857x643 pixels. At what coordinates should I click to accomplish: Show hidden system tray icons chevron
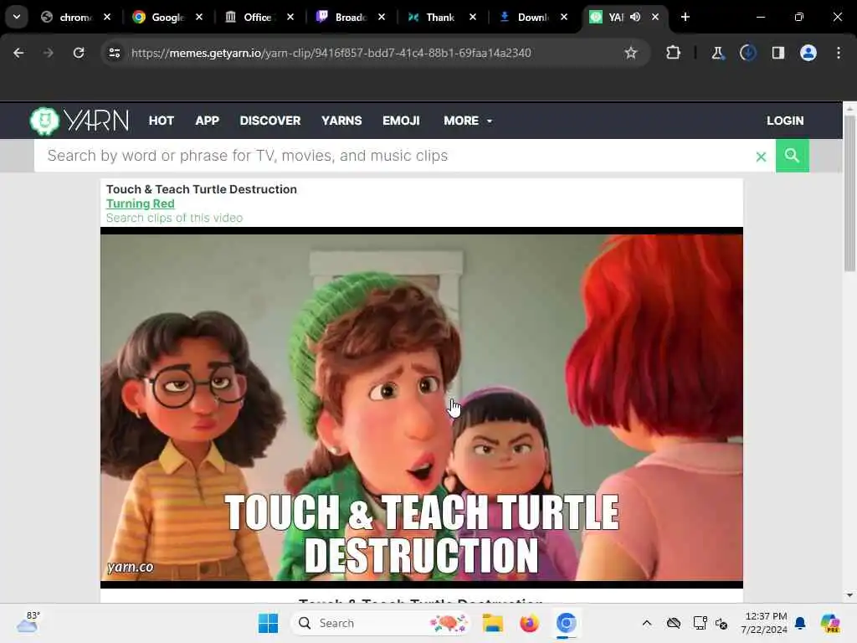coord(647,623)
